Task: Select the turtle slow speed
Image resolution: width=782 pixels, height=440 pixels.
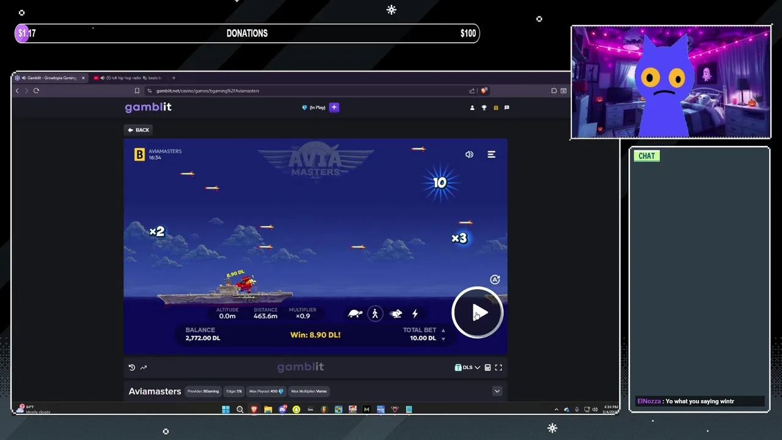Action: (x=355, y=313)
